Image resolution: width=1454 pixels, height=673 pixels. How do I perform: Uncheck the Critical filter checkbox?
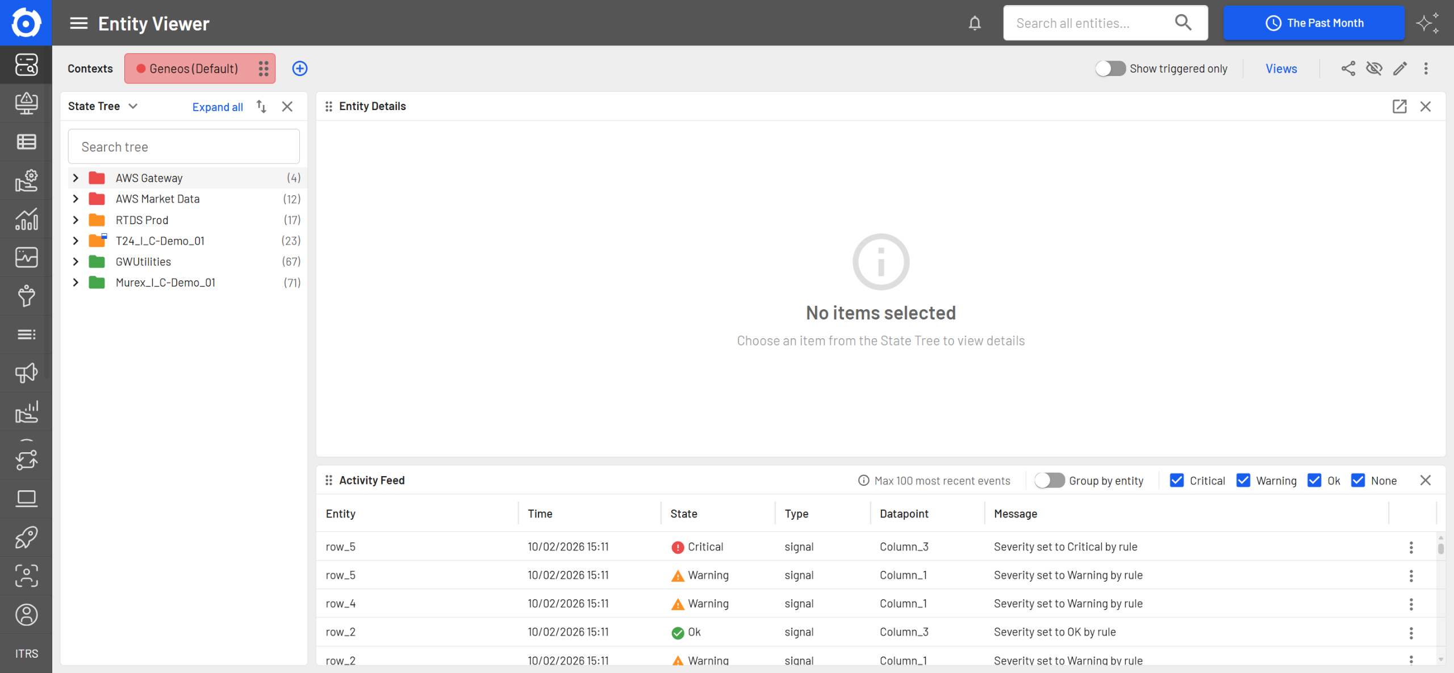(1177, 481)
